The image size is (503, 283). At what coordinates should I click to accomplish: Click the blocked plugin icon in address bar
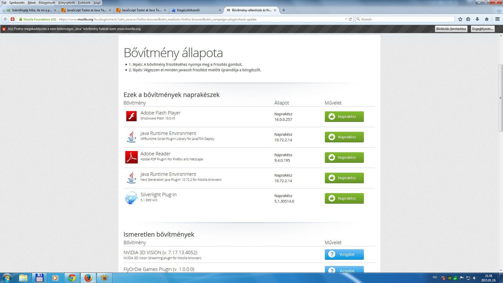(x=13, y=19)
